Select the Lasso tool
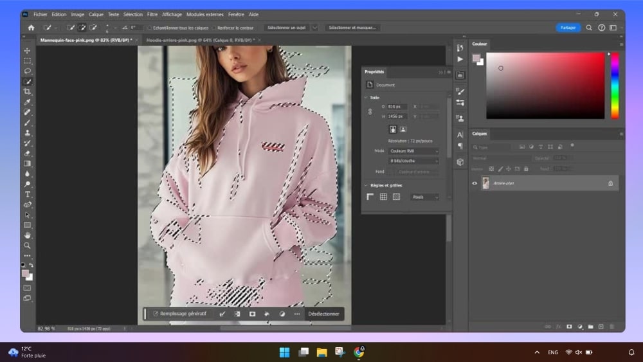The height and width of the screenshot is (362, 643). (28, 71)
